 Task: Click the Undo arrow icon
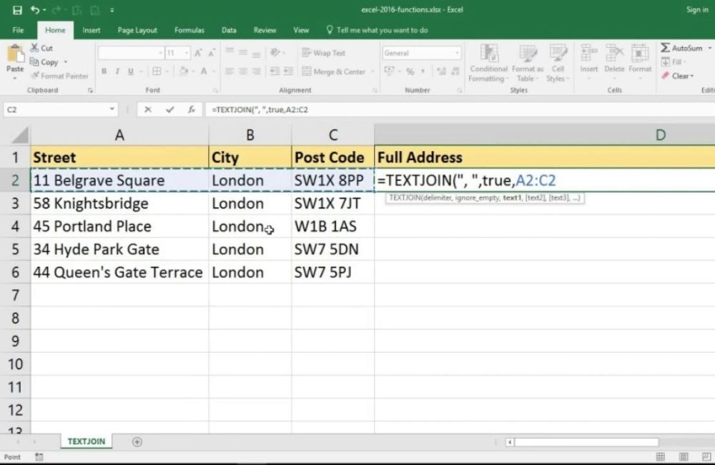click(35, 9)
